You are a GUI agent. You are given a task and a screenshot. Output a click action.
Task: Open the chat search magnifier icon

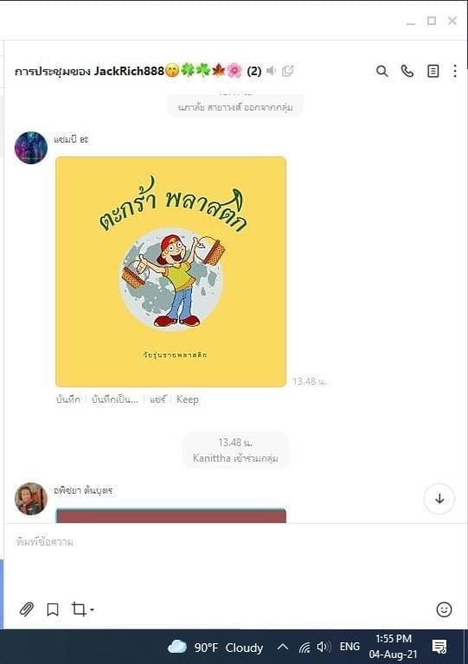click(x=381, y=71)
